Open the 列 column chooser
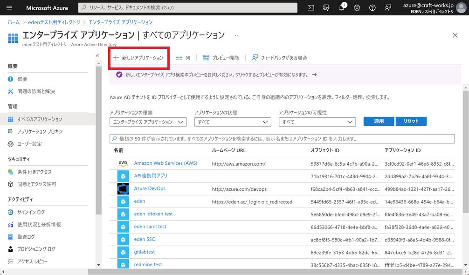The image size is (469, 275). click(183, 58)
